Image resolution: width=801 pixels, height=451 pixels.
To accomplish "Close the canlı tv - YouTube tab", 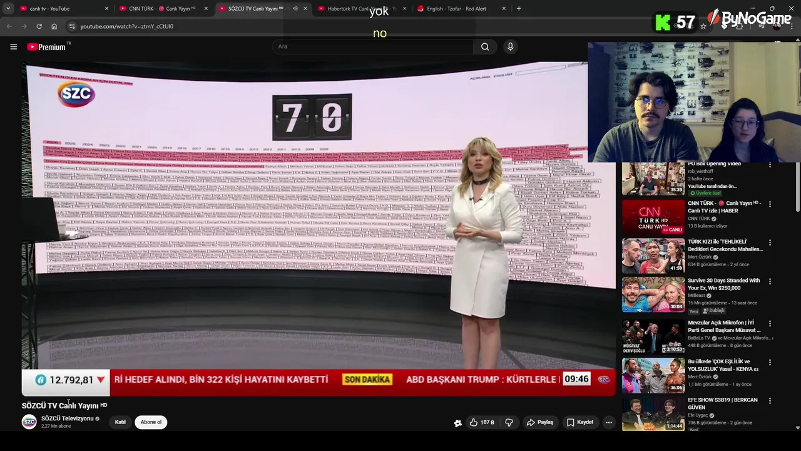I will pos(106,9).
